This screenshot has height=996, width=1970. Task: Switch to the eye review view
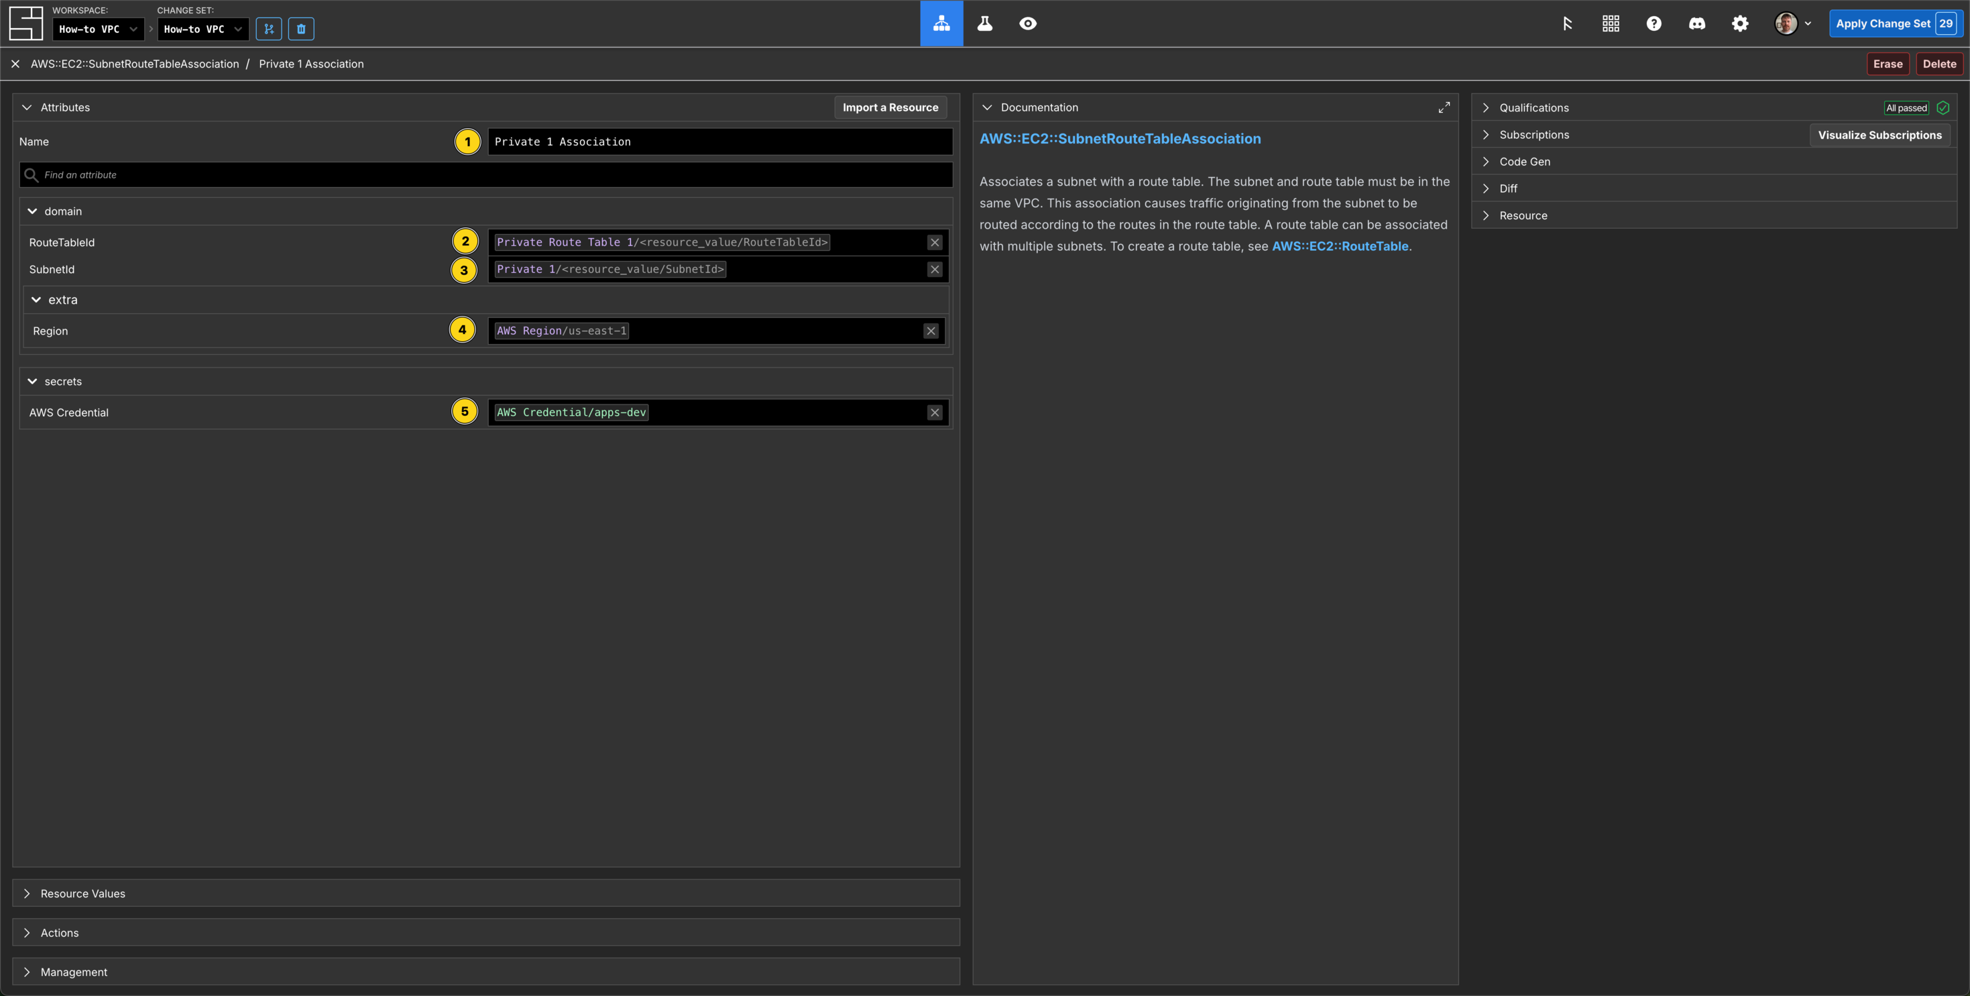(1028, 23)
